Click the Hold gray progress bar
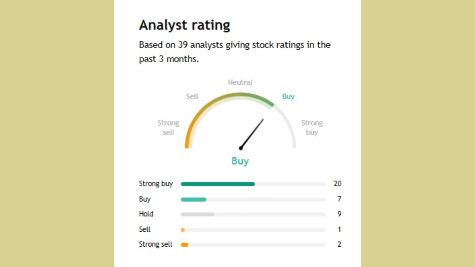This screenshot has width=475, height=267. tap(197, 214)
